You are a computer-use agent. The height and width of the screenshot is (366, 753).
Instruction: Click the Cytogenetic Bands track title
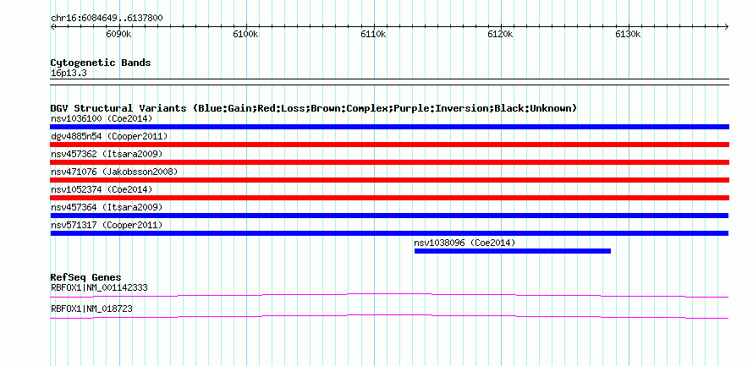[101, 63]
